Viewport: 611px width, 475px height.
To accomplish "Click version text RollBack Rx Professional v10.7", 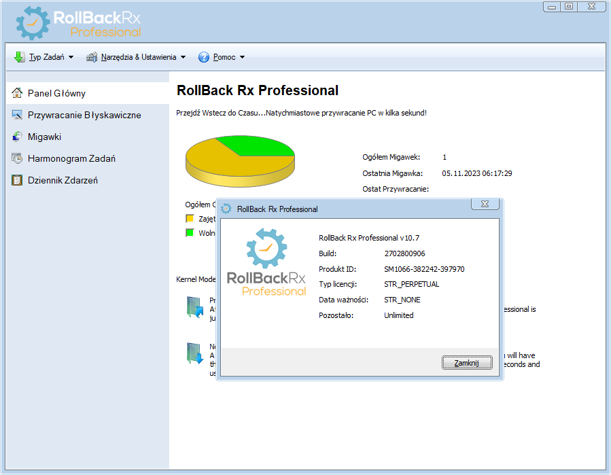I will 369,238.
